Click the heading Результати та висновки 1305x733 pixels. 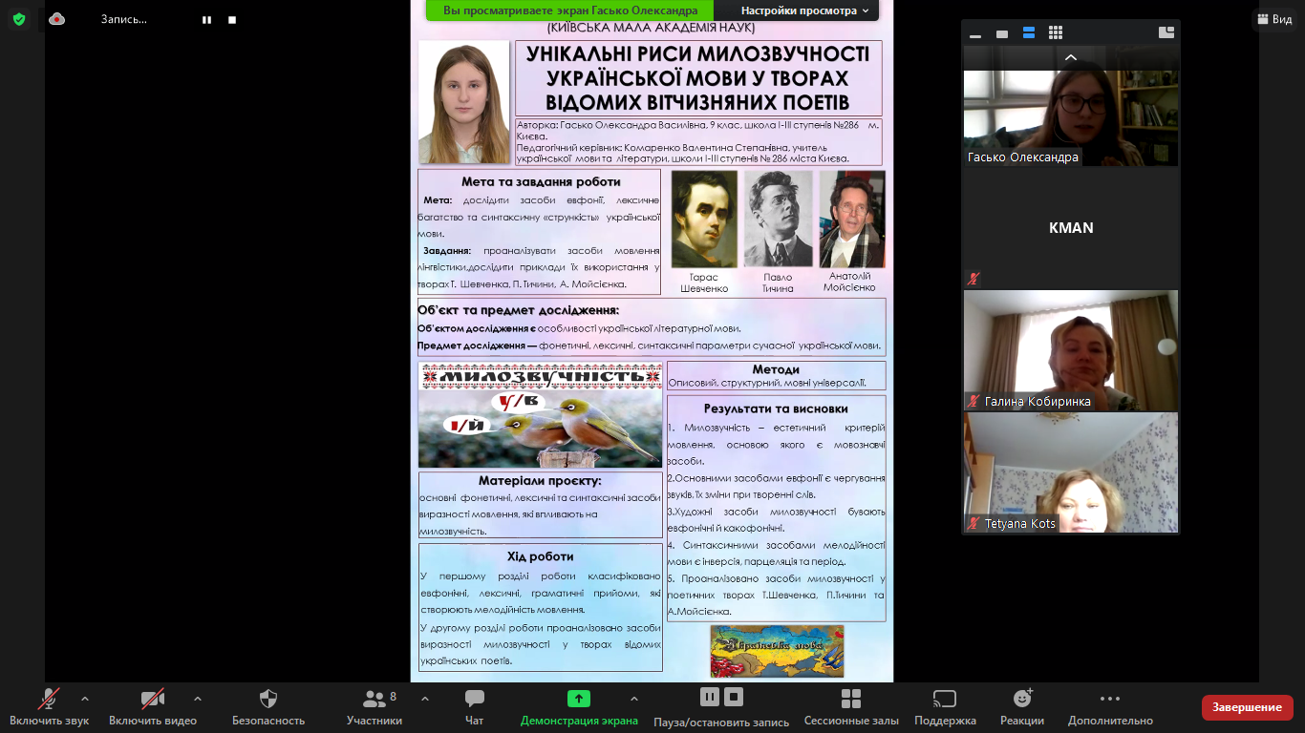point(776,408)
